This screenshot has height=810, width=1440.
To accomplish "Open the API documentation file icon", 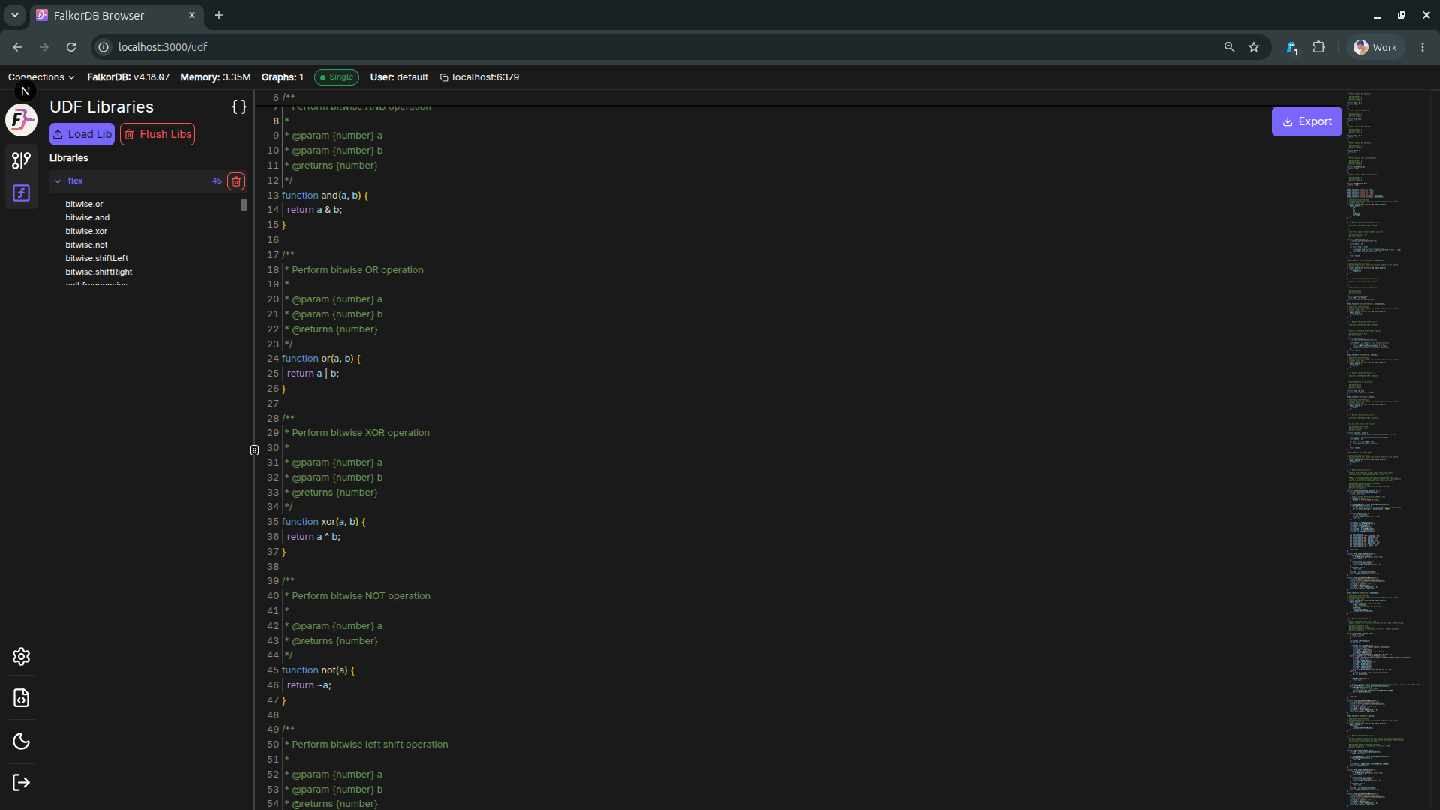I will tap(21, 698).
